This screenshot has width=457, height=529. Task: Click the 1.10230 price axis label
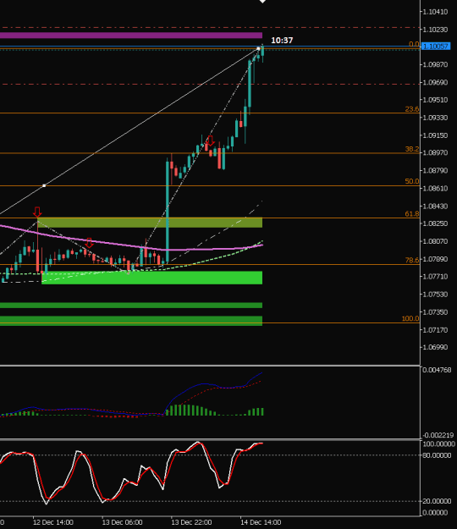tap(435, 30)
